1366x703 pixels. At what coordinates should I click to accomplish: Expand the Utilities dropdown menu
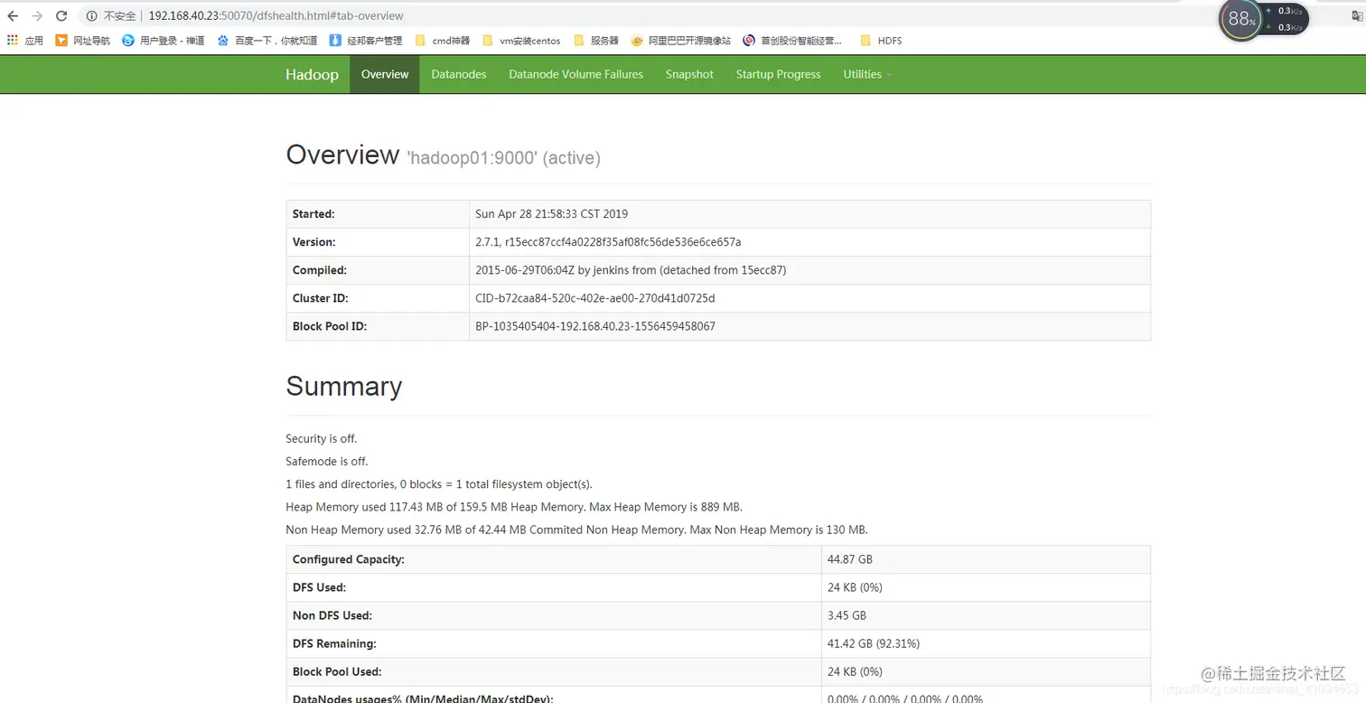coord(867,74)
